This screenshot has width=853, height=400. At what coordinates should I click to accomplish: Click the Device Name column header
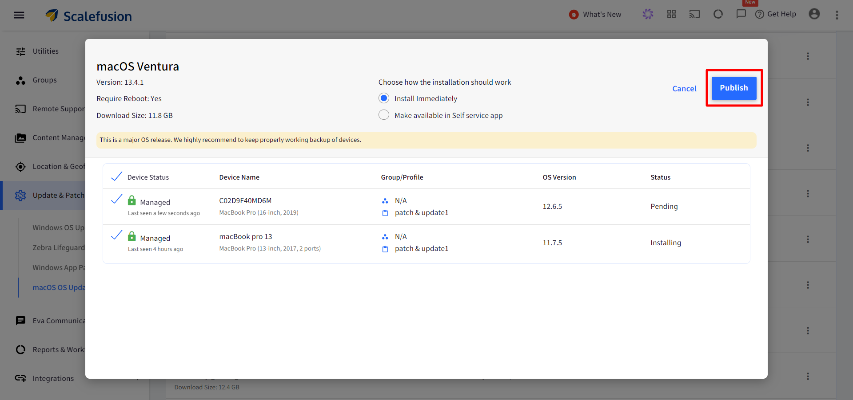(x=239, y=177)
